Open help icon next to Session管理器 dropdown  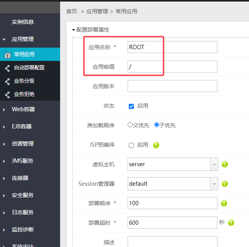[225, 184]
